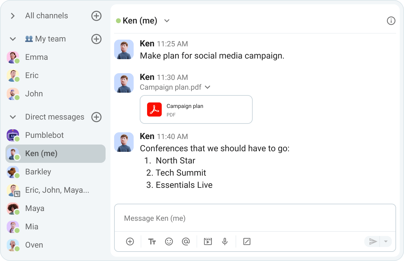
Task: Open the direct message with Pumblebot
Action: click(x=45, y=135)
